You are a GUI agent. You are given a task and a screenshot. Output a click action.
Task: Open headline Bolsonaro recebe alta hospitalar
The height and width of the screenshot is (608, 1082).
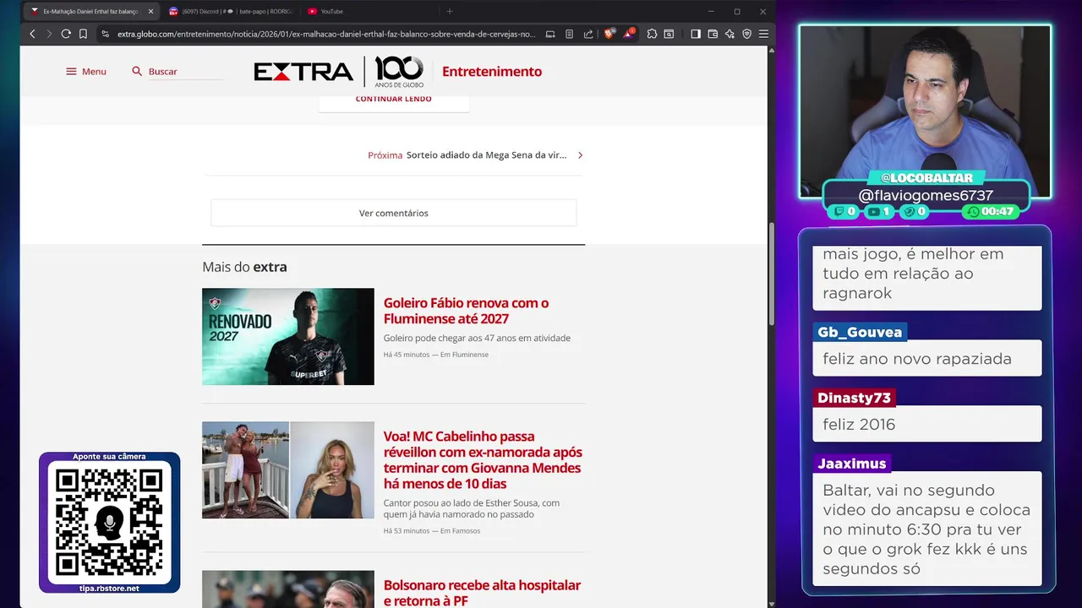(x=482, y=593)
